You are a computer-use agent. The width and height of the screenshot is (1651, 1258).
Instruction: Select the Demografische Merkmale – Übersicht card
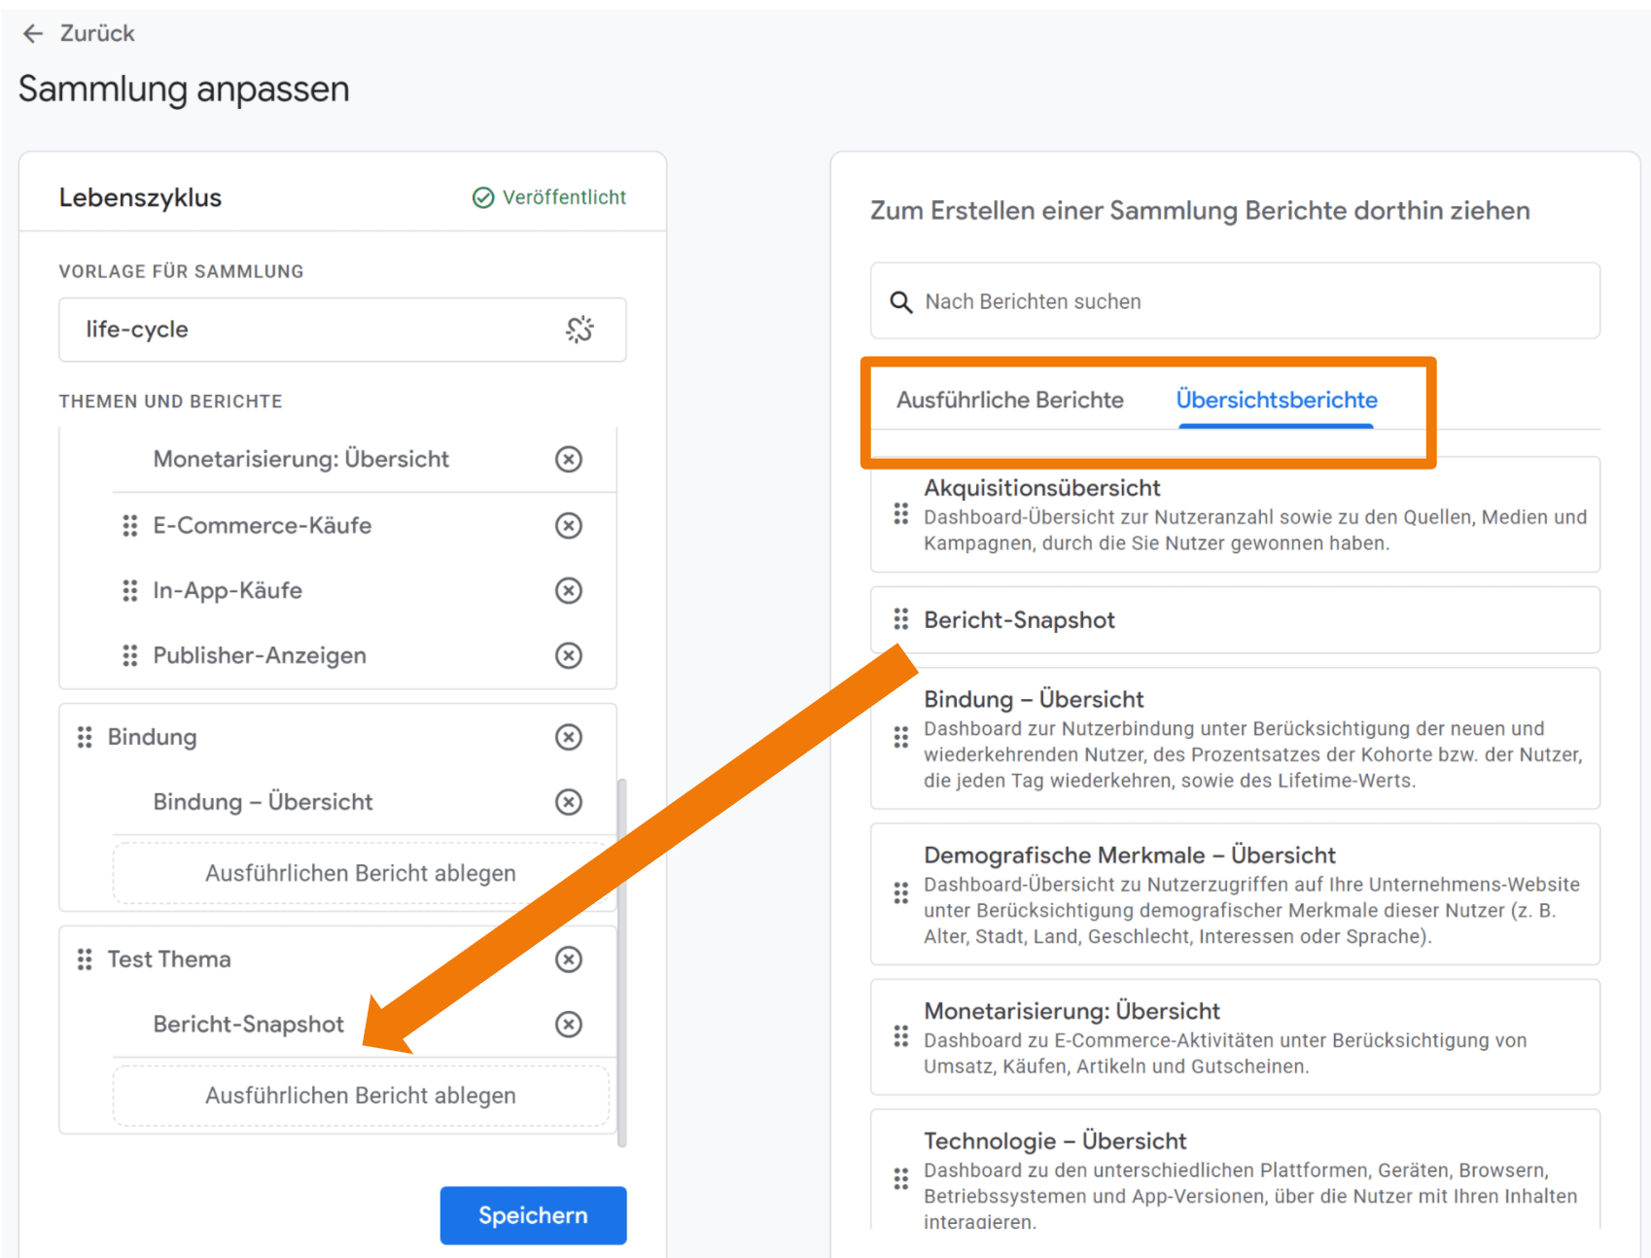[x=1235, y=894]
